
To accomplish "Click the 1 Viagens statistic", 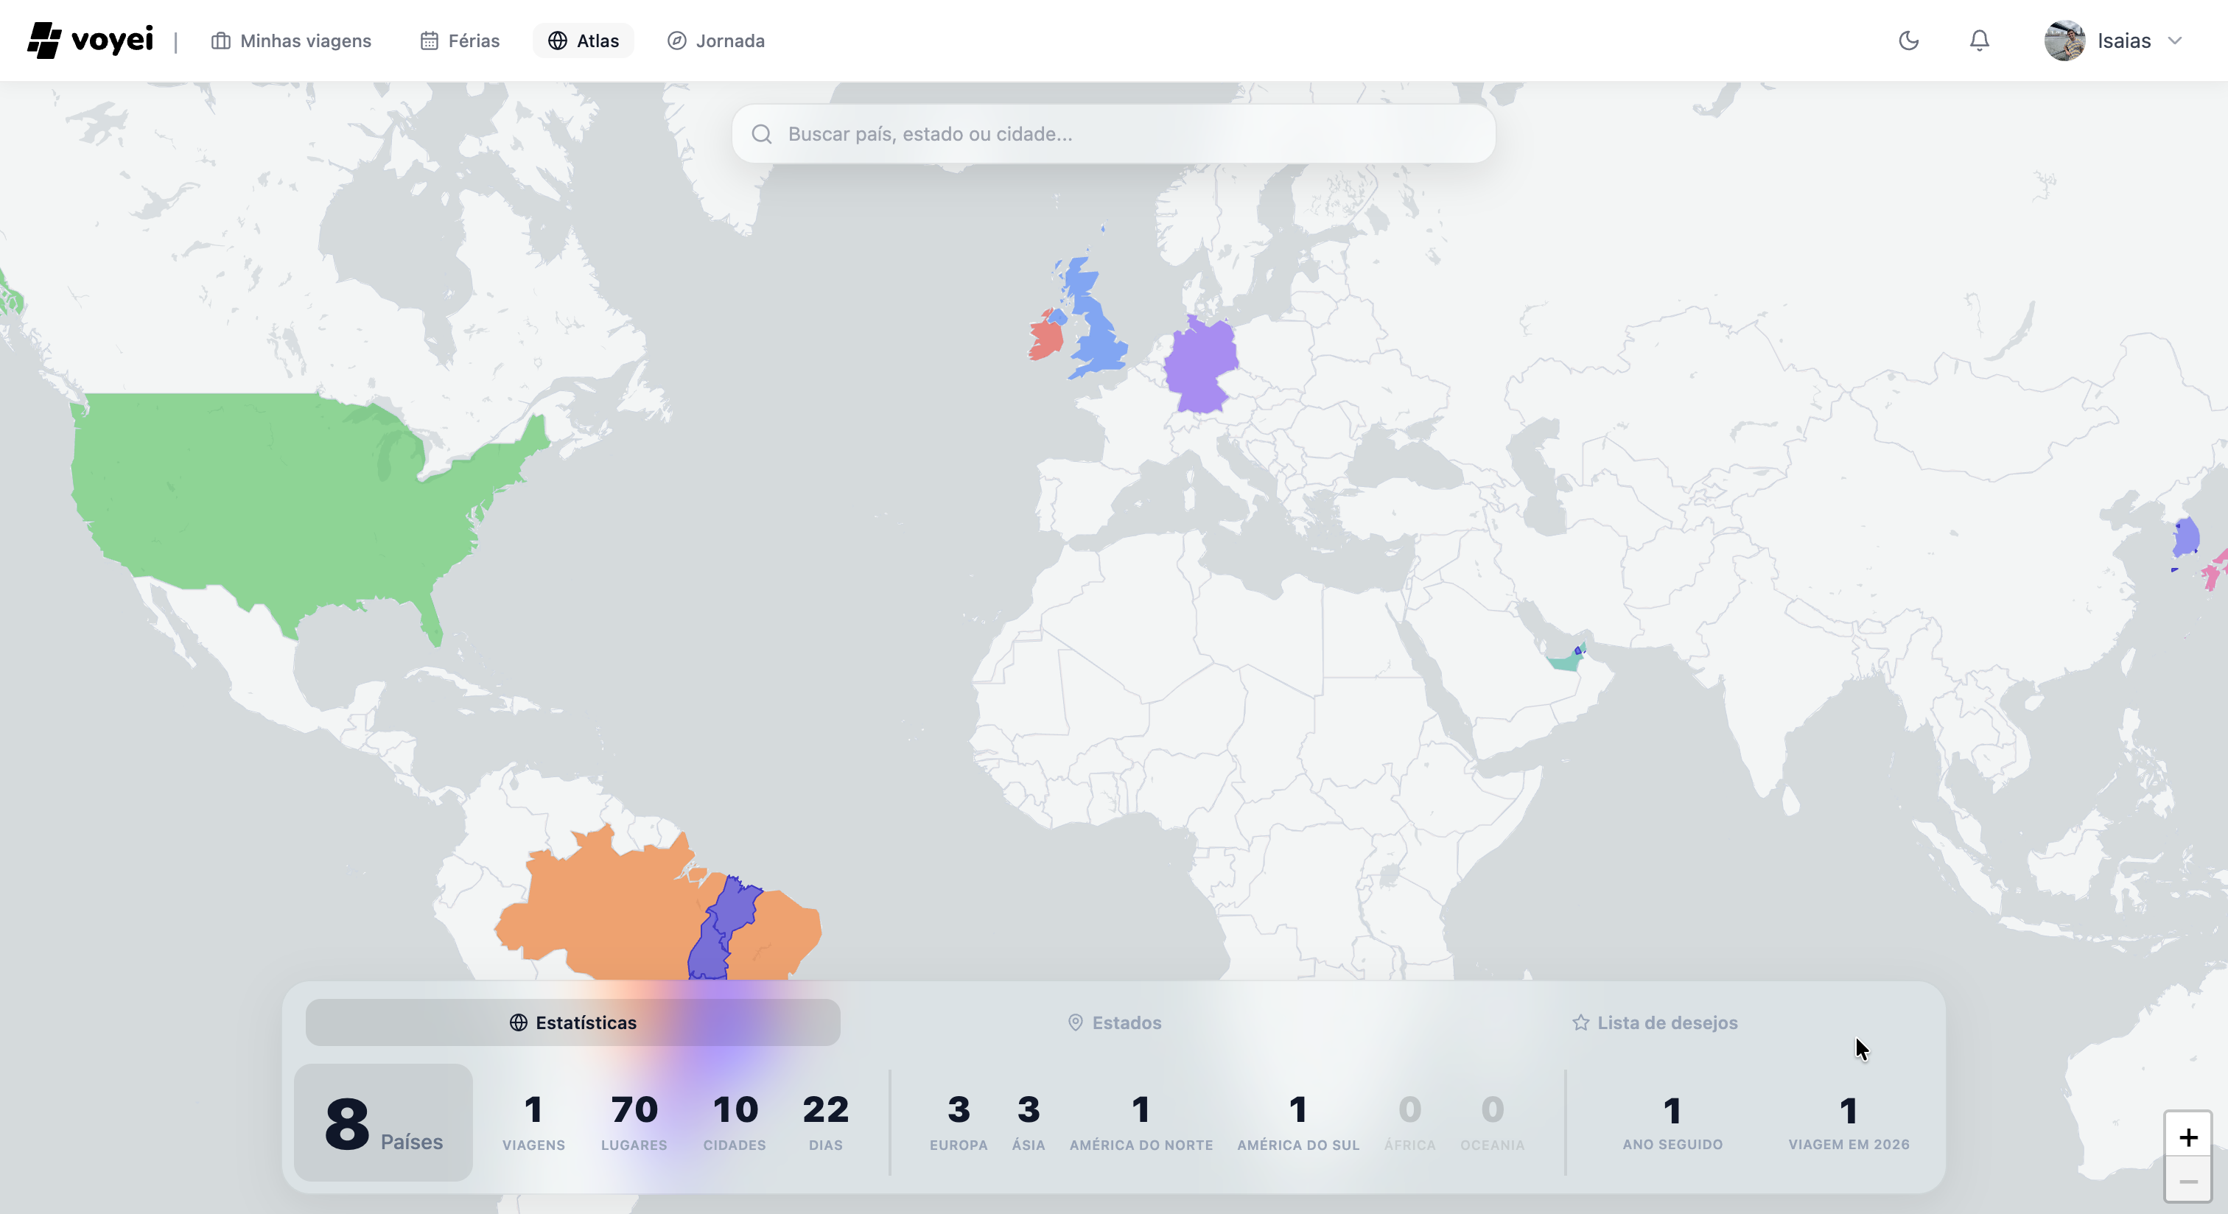I will click(533, 1123).
